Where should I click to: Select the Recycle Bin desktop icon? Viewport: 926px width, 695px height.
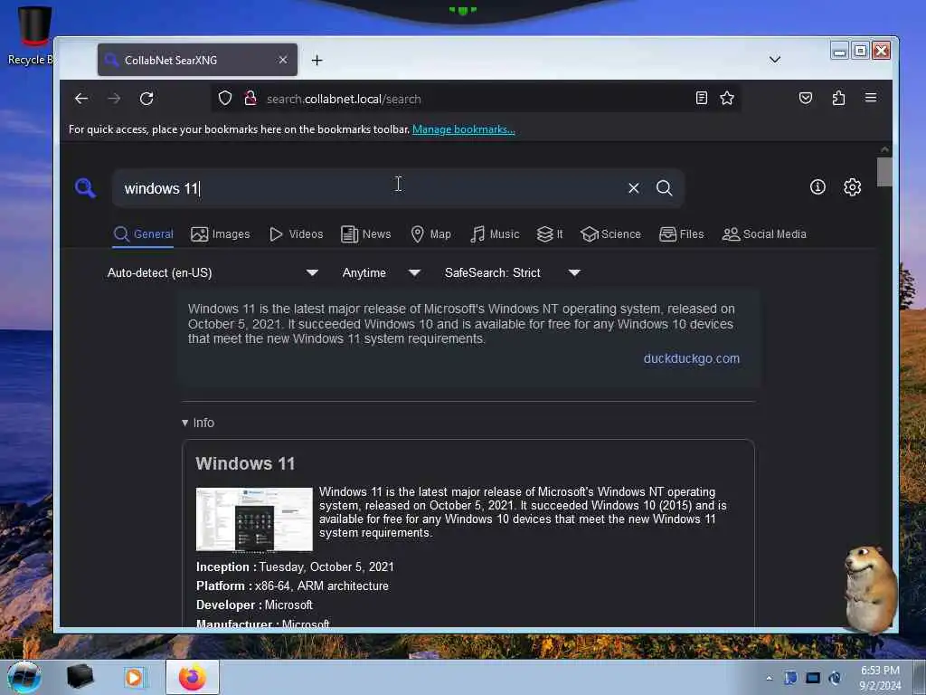(x=32, y=35)
